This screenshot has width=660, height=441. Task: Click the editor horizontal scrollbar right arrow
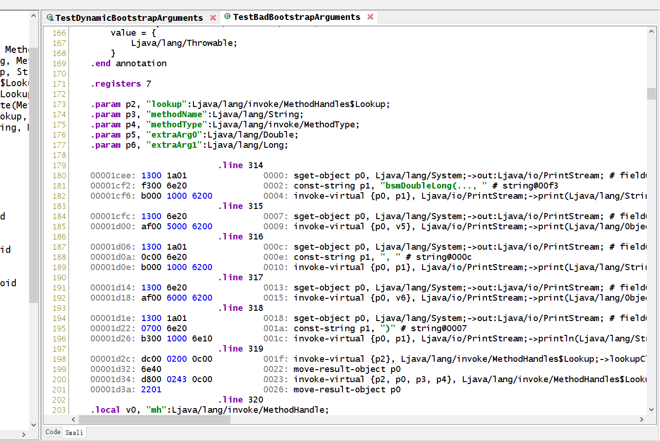(641, 419)
